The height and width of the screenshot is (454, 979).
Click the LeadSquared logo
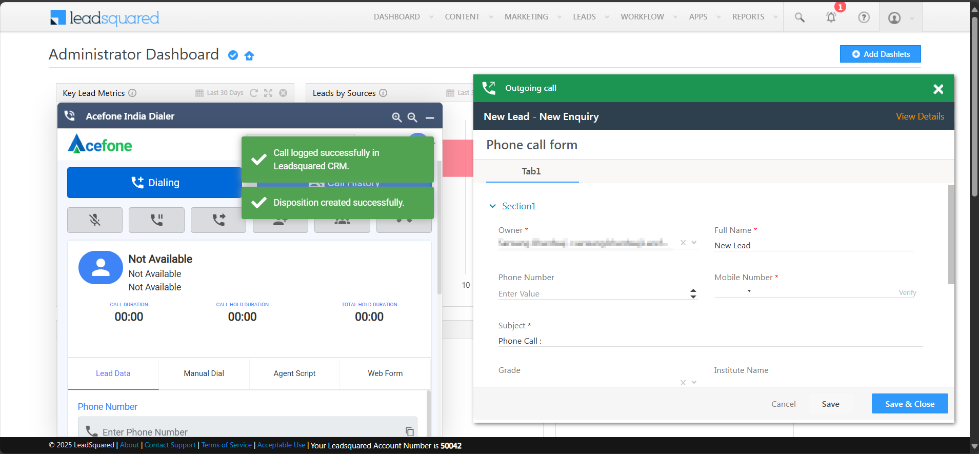click(x=105, y=18)
